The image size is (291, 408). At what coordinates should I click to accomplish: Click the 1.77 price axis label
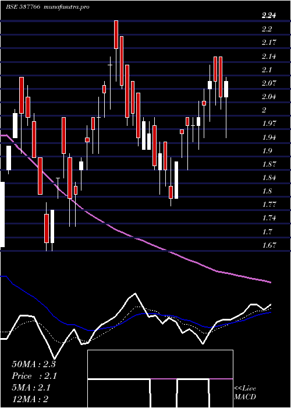click(269, 204)
